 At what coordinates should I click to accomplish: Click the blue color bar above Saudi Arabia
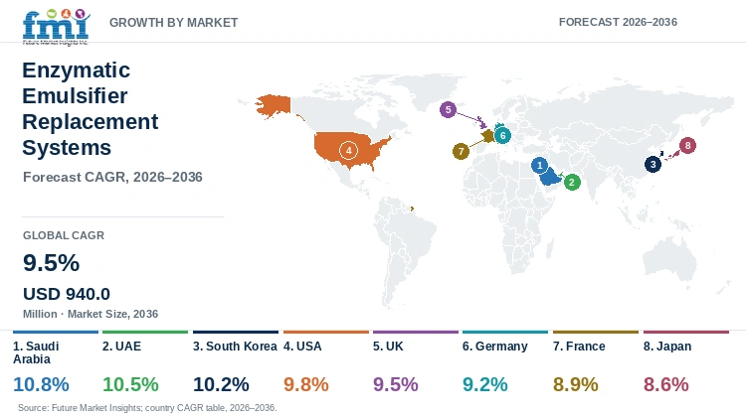[x=56, y=332]
